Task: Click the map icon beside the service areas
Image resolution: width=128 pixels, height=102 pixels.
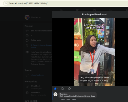Action: point(27,52)
